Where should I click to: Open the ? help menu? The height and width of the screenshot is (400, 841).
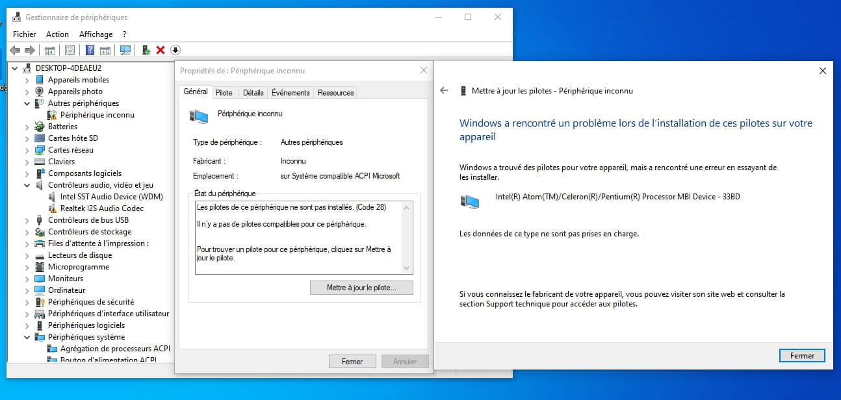click(124, 34)
